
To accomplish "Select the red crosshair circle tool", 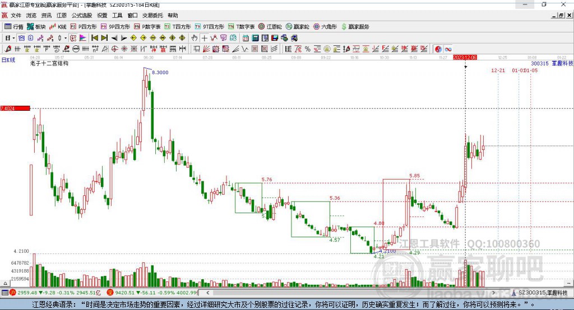I will tap(114, 49).
